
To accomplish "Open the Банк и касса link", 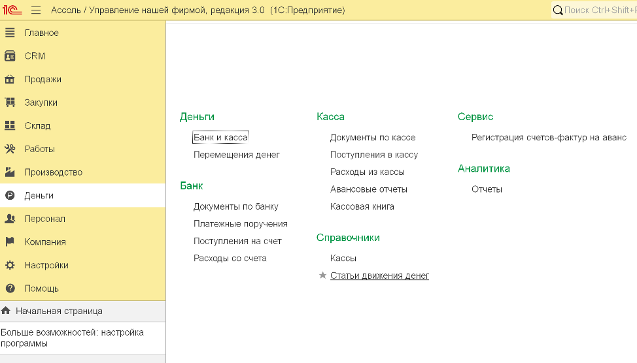I will click(220, 137).
